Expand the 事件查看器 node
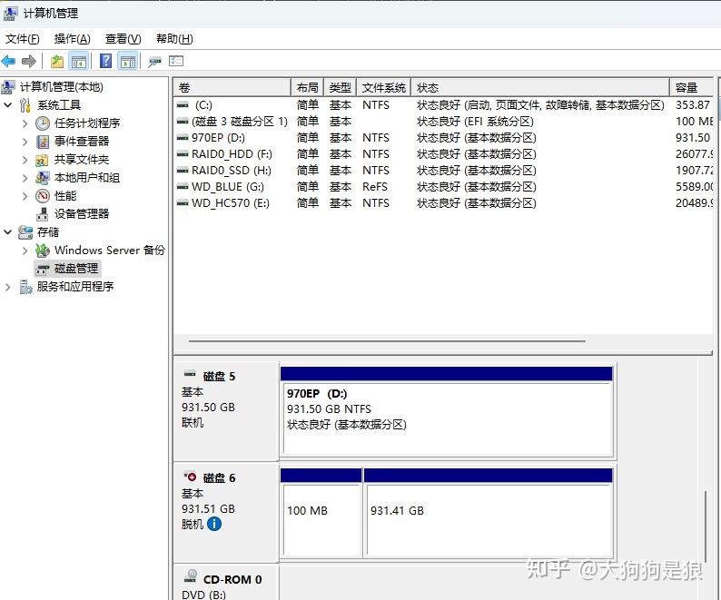The image size is (721, 600). point(25,142)
